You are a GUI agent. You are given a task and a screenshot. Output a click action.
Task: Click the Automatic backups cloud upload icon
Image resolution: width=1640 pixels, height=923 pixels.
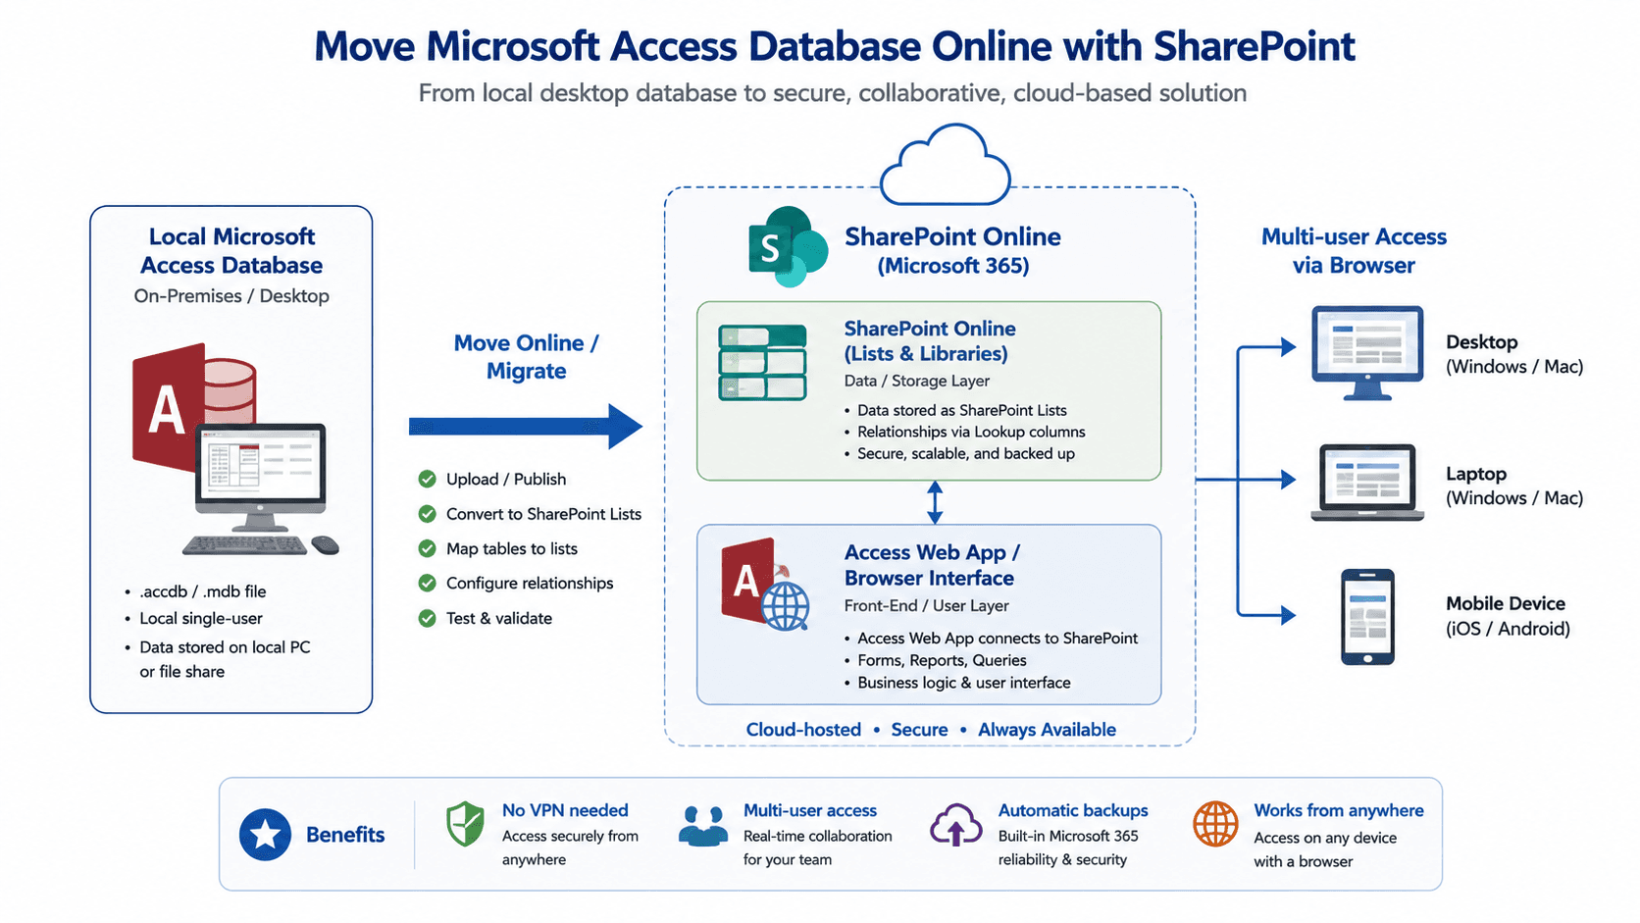pyautogui.click(x=956, y=825)
